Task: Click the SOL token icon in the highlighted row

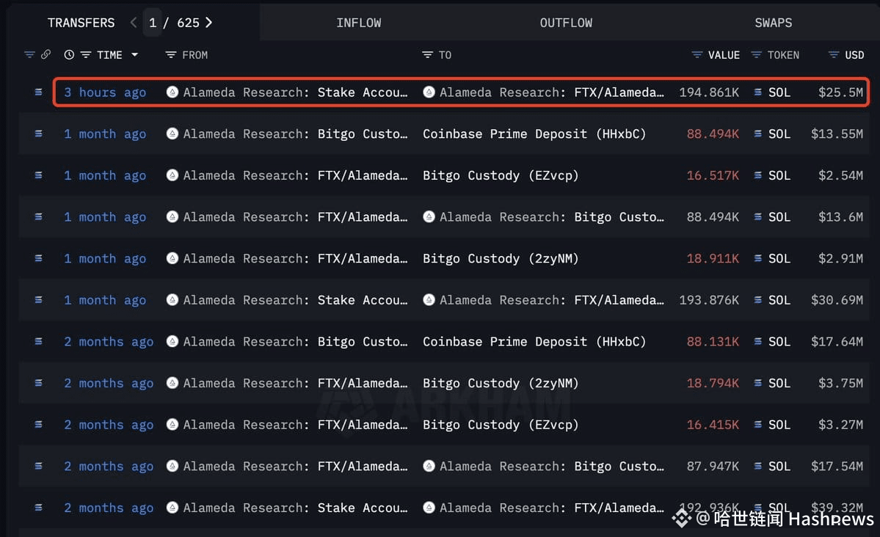Action: 757,92
